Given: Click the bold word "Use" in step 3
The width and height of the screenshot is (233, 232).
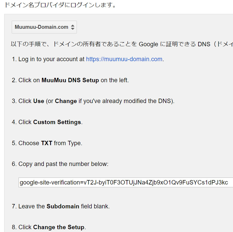Looking at the screenshot, I should click(x=39, y=101).
